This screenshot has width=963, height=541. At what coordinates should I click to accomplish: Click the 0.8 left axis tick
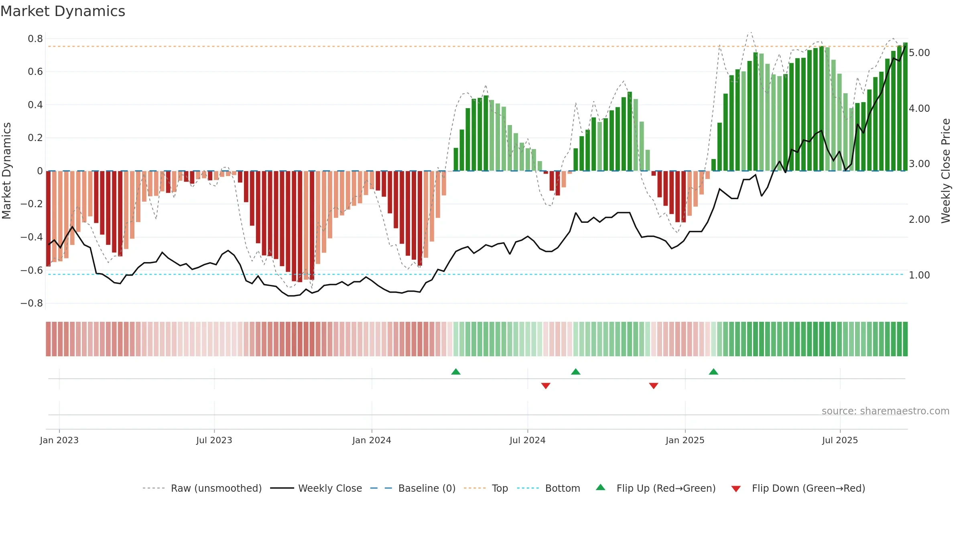pyautogui.click(x=35, y=39)
